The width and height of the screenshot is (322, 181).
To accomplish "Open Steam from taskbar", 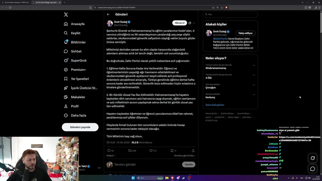I will tap(183, 178).
